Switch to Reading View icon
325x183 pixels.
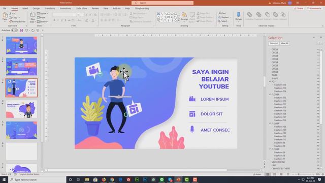click(281, 174)
